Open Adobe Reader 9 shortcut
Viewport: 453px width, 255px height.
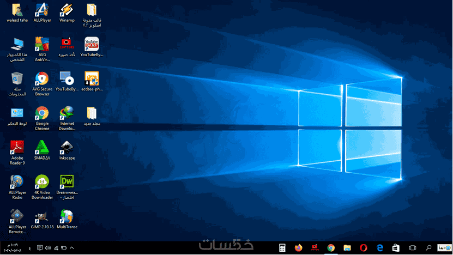pyautogui.click(x=17, y=153)
